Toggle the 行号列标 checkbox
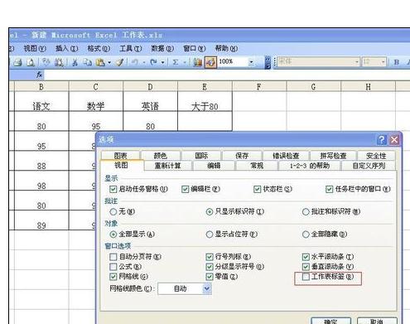Screen dimensions: 410x324 210,257
